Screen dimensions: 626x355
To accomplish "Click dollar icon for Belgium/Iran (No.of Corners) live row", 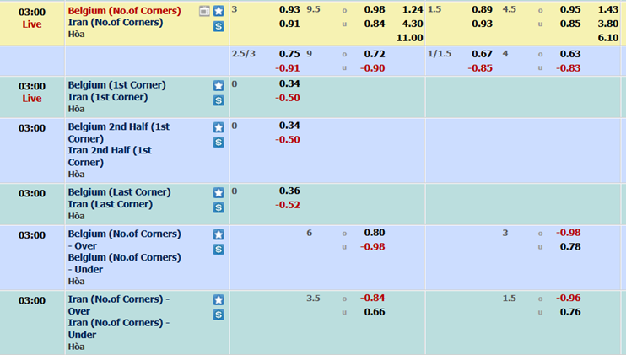I will [219, 26].
